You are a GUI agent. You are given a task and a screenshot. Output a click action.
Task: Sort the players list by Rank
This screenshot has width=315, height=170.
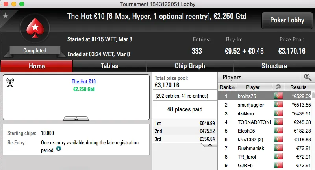[228, 87]
